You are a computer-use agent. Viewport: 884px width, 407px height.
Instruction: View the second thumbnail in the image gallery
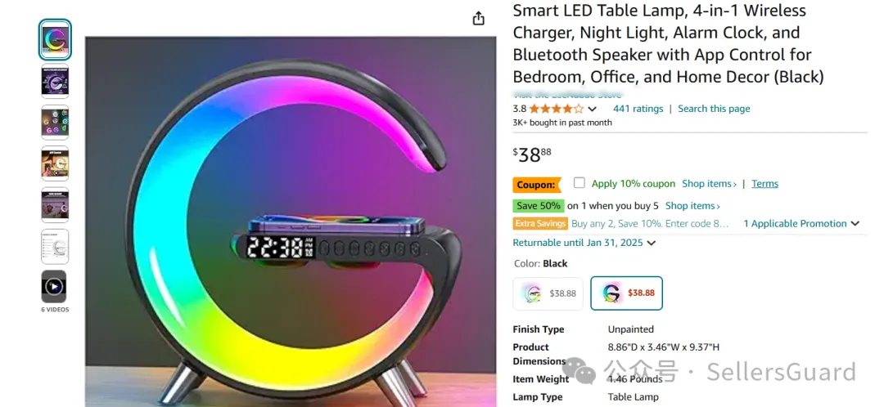click(55, 81)
